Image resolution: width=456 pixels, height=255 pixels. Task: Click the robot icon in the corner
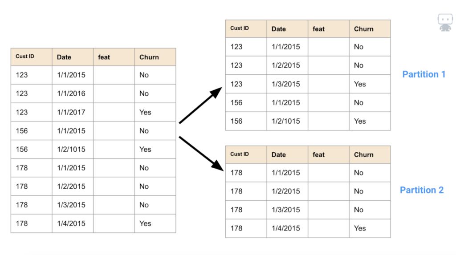click(445, 22)
